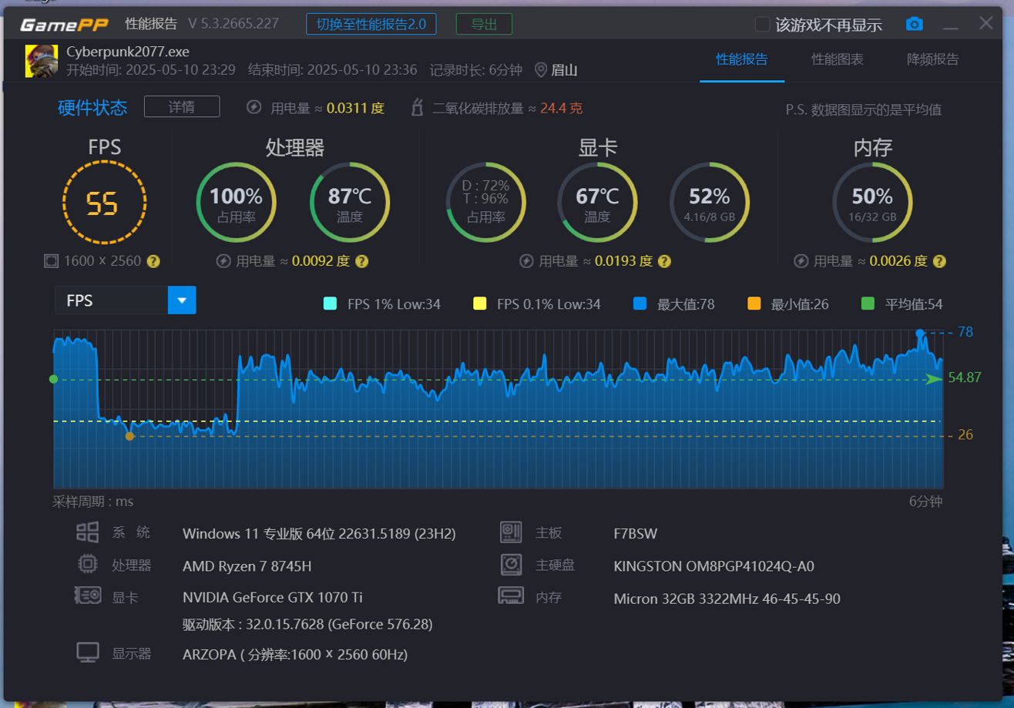Click the max value 78 marker on chart
This screenshot has width=1014, height=708.
[919, 333]
